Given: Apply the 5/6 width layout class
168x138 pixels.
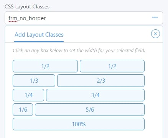Looking at the screenshot, I should coord(90,110).
